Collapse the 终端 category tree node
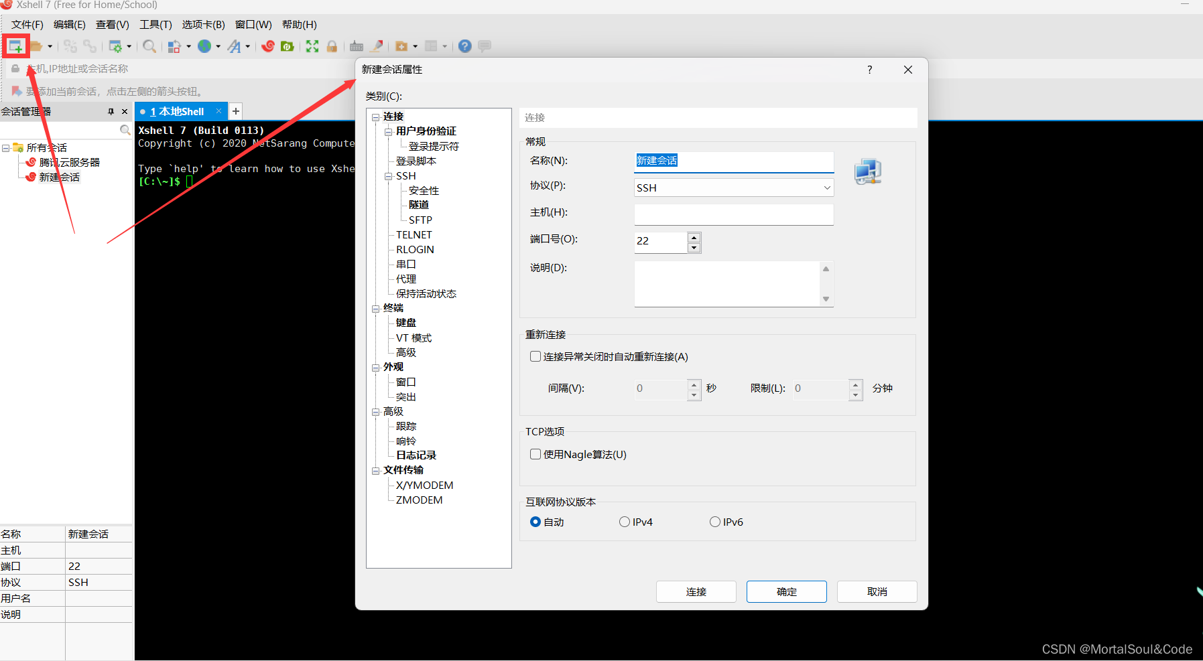This screenshot has width=1203, height=661. pos(376,309)
